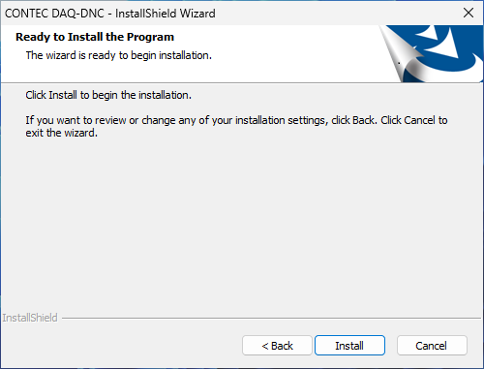Click the wizard is ready subtitle text
Screen dimensions: 484x369
click(x=119, y=55)
